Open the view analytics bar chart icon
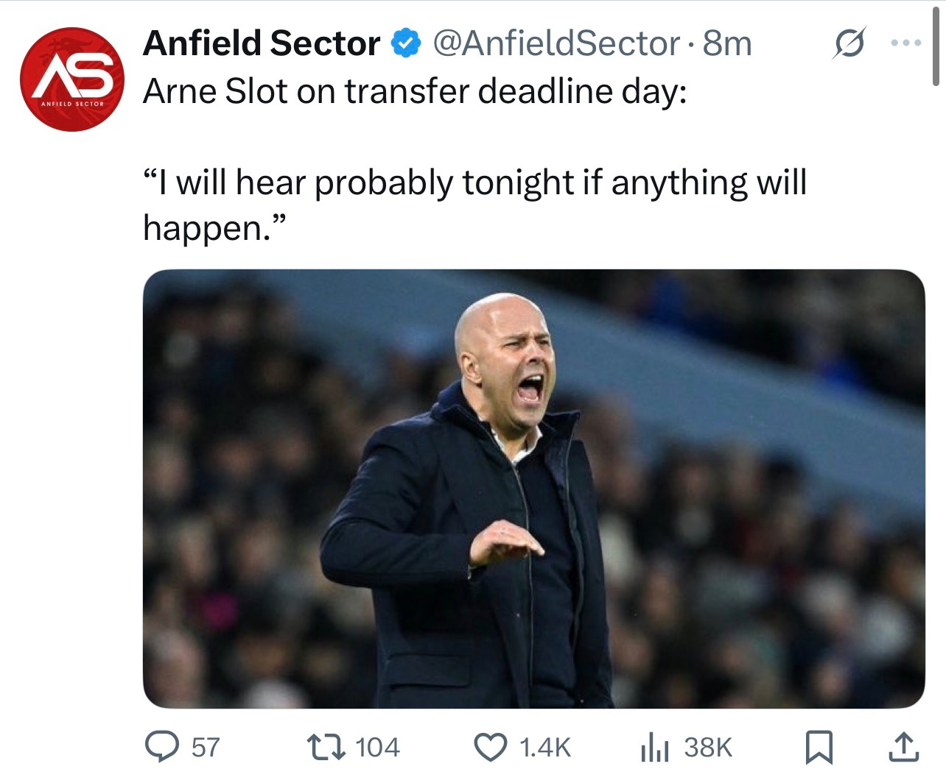Image resolution: width=946 pixels, height=769 pixels. click(x=654, y=748)
